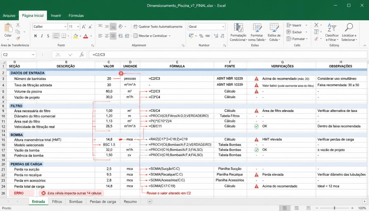
Task: Open Classificar e Filtrar
Action: 332,32
